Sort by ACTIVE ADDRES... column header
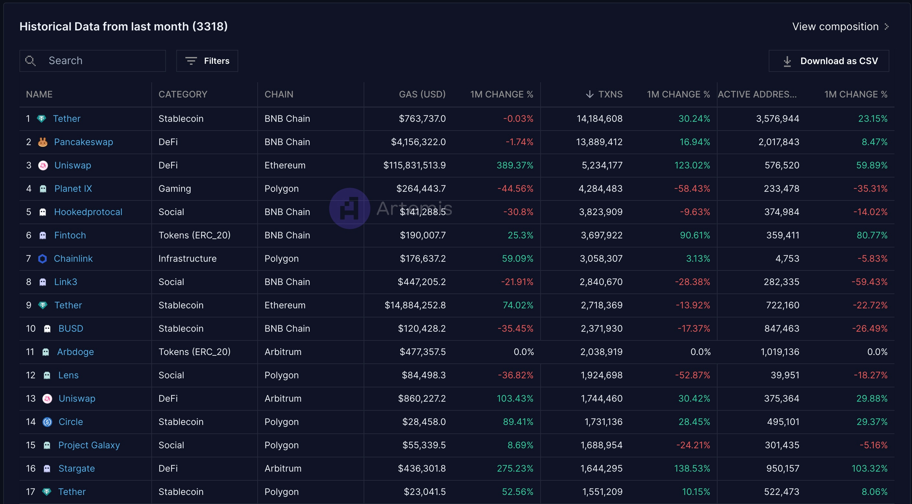The height and width of the screenshot is (504, 912). [x=757, y=94]
